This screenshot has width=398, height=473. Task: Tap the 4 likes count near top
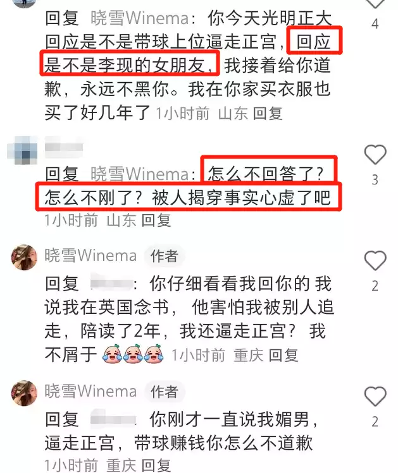point(375,24)
